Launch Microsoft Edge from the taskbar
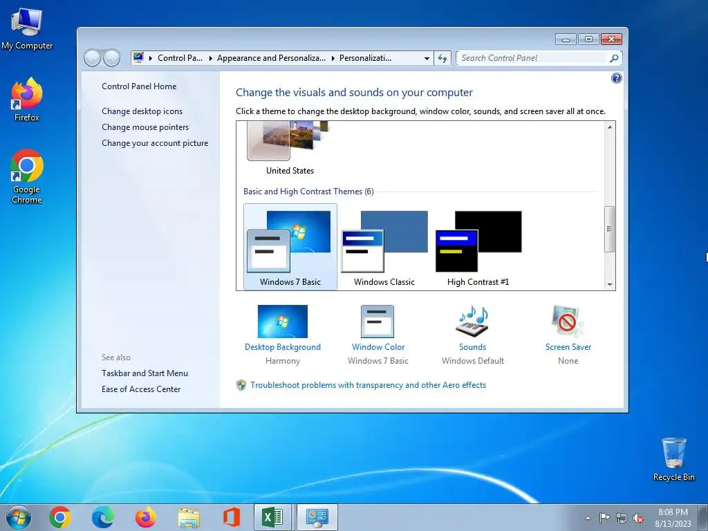The width and height of the screenshot is (708, 531). point(102,517)
